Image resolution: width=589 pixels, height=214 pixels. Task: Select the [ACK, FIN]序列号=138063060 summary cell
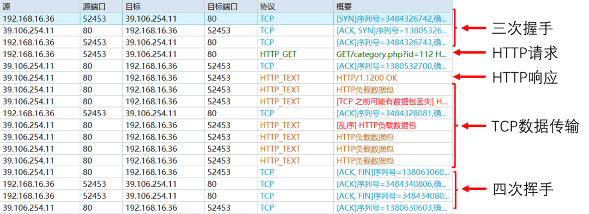pos(393,173)
